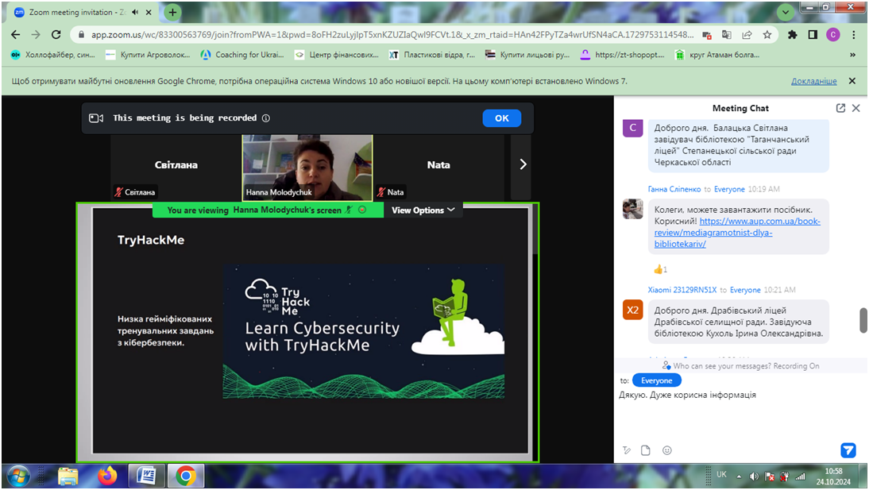Image resolution: width=869 pixels, height=490 pixels.
Task: Open Chrome extensions puzzle icon
Action: [x=793, y=34]
